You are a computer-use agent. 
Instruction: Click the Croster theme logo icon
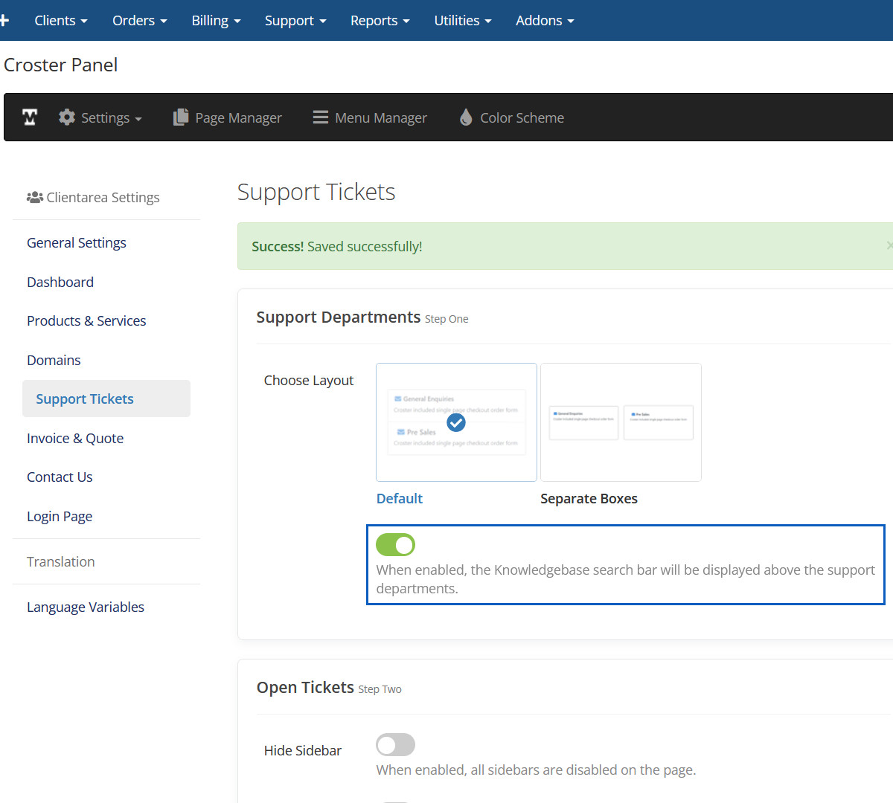click(x=30, y=117)
